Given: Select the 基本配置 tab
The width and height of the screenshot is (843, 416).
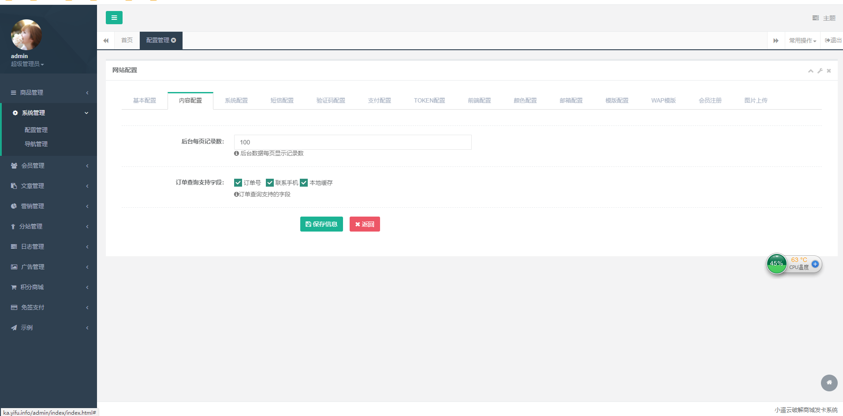Looking at the screenshot, I should pos(144,100).
